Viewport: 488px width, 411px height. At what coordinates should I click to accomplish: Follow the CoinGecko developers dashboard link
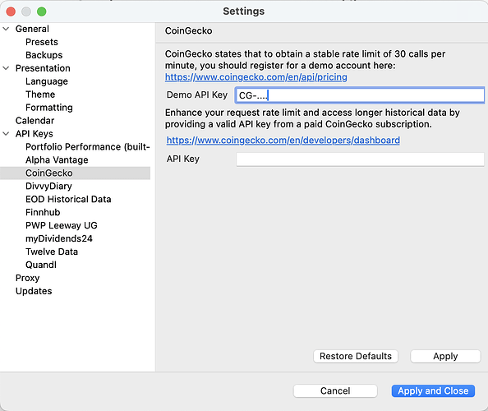tap(283, 140)
